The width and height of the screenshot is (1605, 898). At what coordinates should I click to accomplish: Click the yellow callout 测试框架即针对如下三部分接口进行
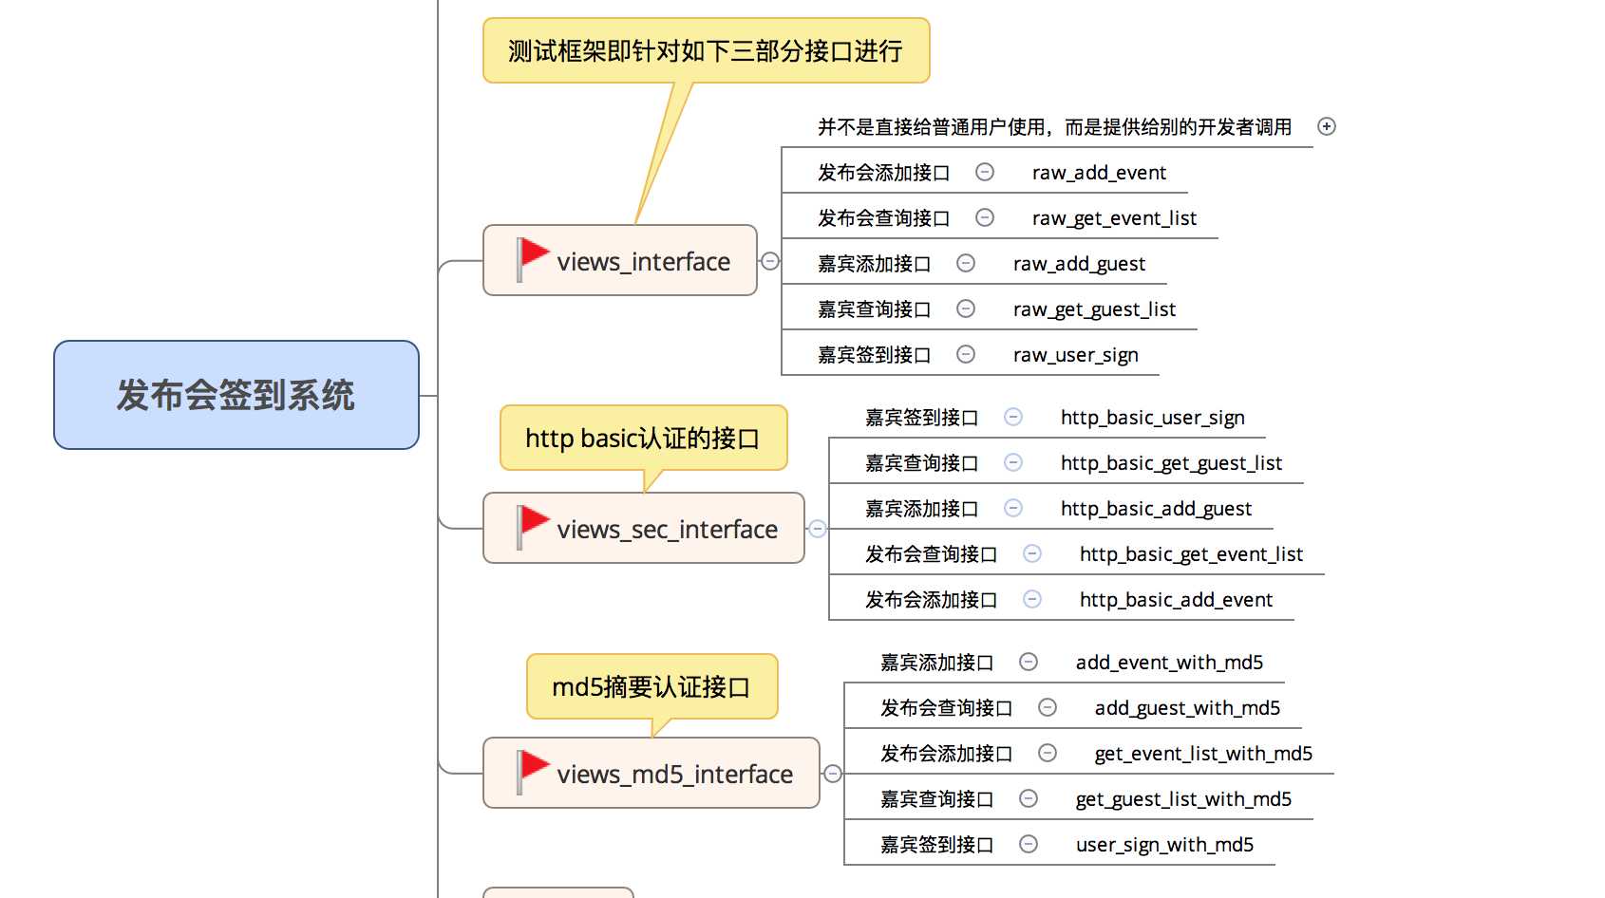[706, 50]
